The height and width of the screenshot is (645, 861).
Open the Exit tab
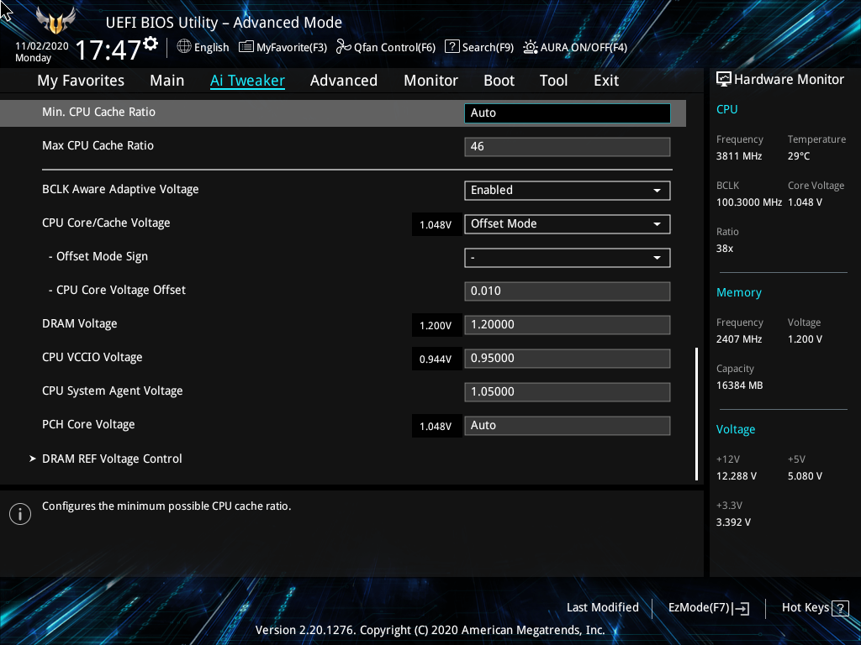pyautogui.click(x=606, y=81)
